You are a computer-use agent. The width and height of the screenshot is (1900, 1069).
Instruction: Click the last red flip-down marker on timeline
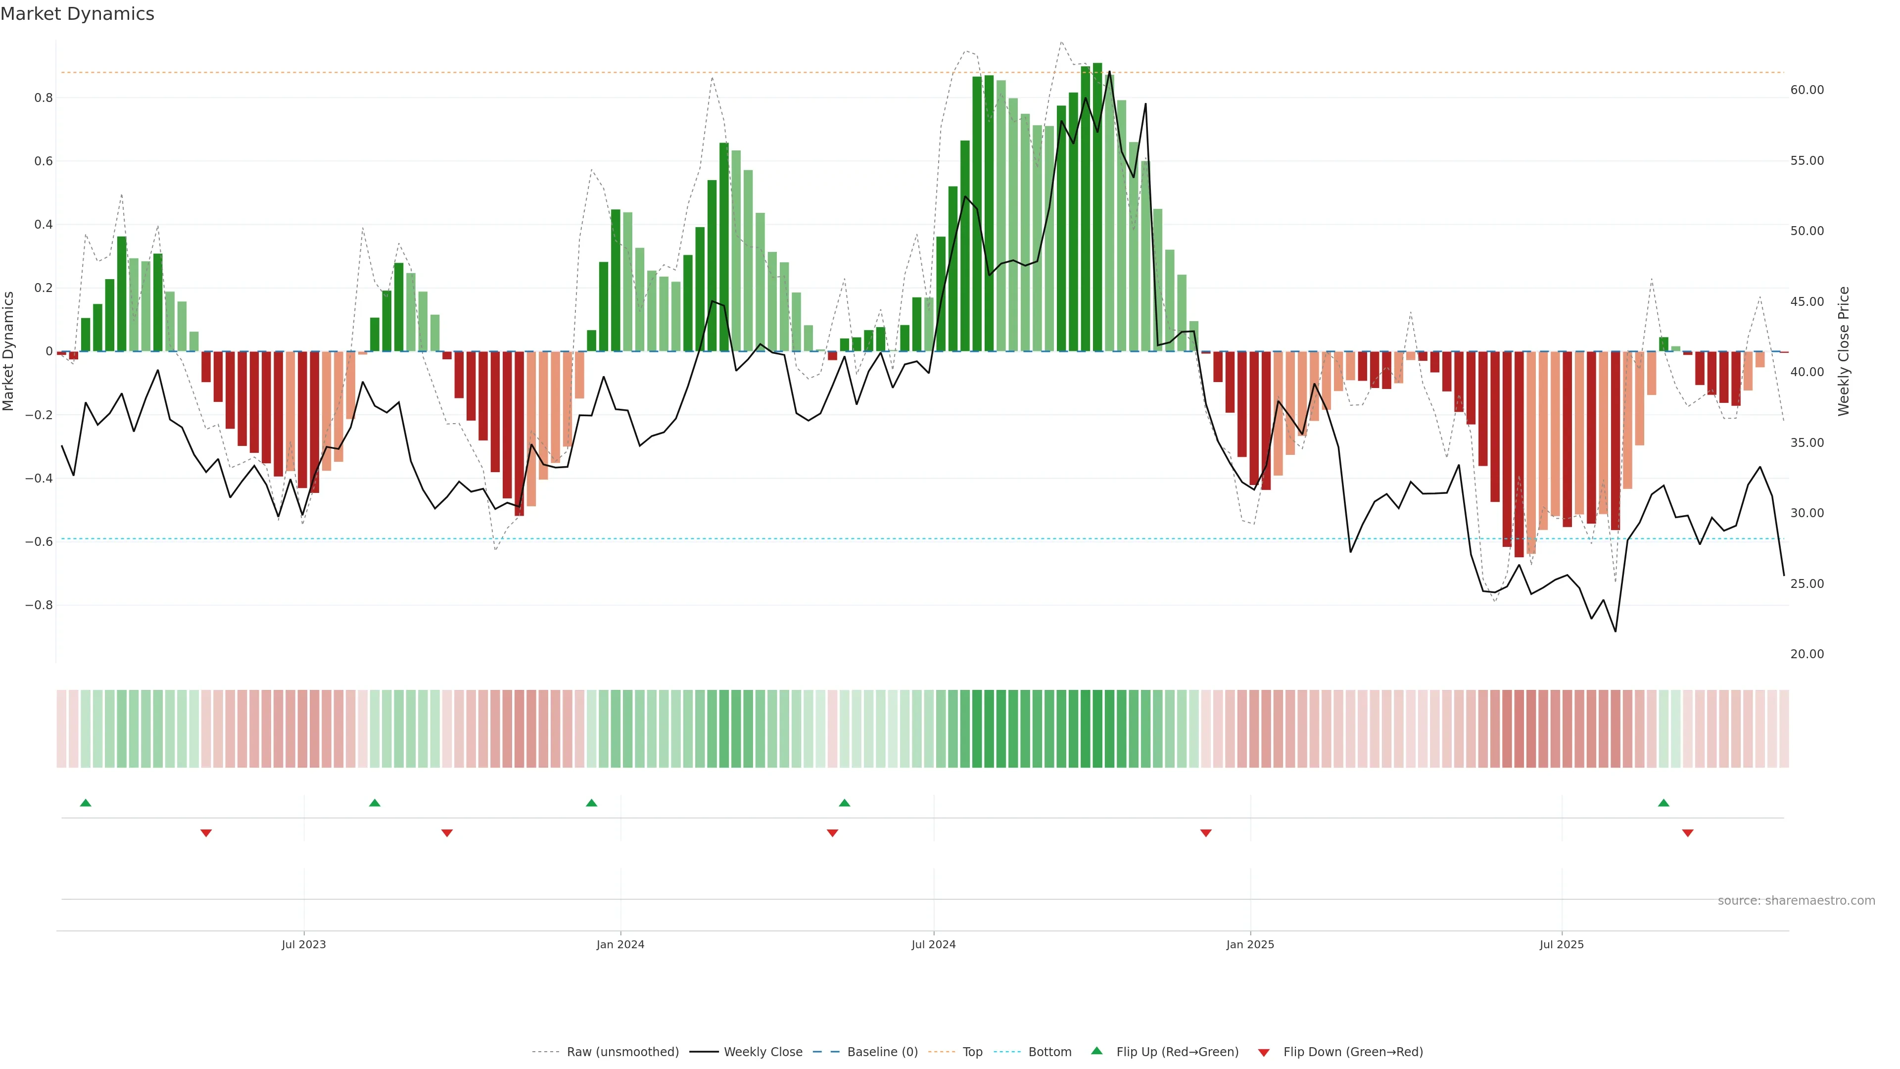click(x=1688, y=833)
